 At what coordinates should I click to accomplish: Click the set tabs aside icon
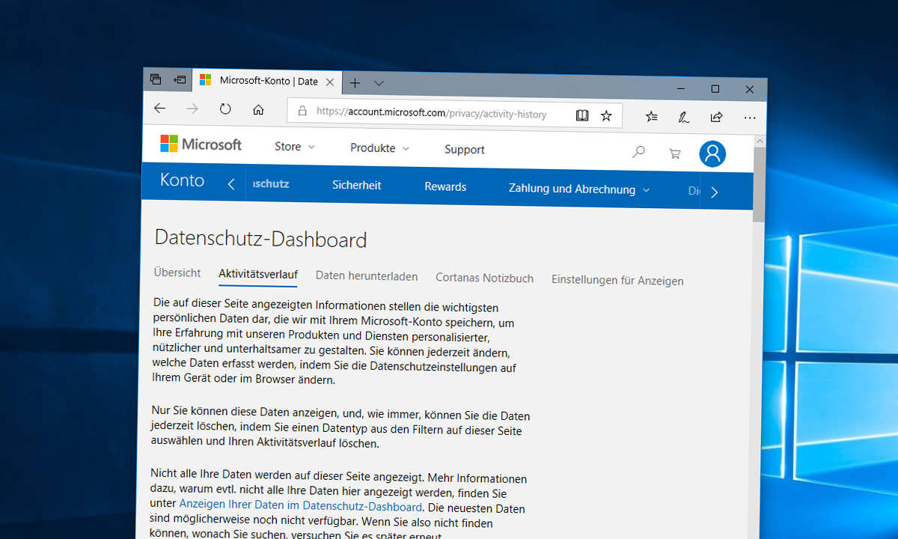180,79
